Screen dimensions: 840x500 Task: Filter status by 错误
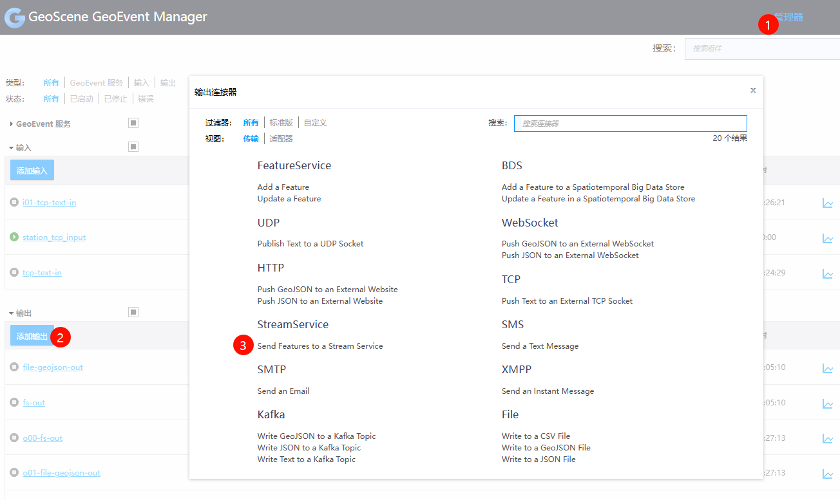146,99
